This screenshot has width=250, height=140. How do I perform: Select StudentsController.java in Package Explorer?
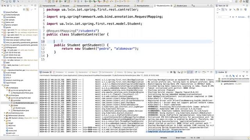pyautogui.click(x=25, y=103)
